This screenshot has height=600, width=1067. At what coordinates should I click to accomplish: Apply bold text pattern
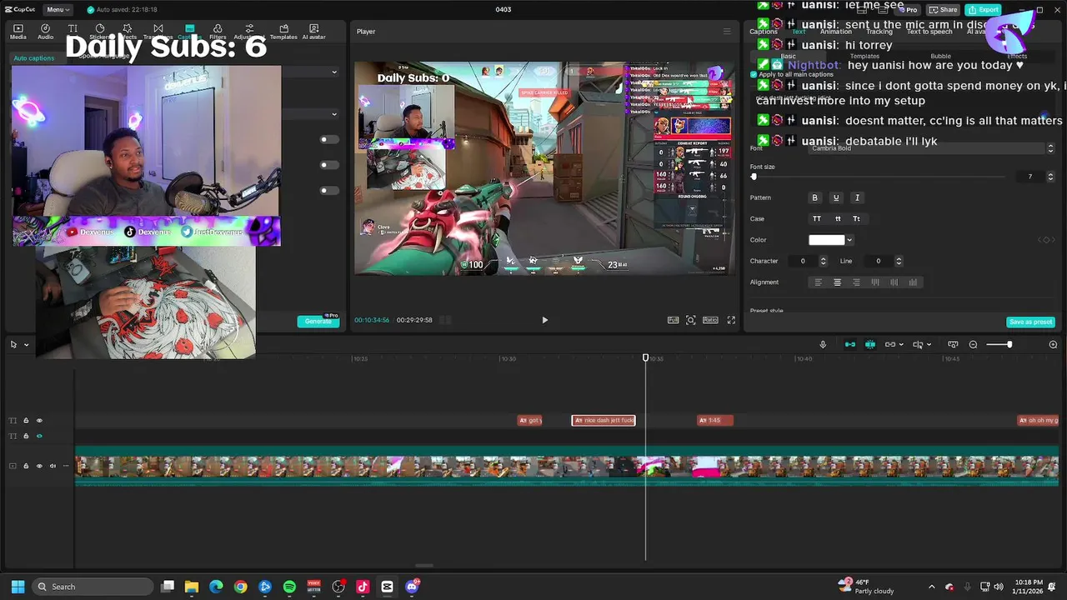[815, 197]
